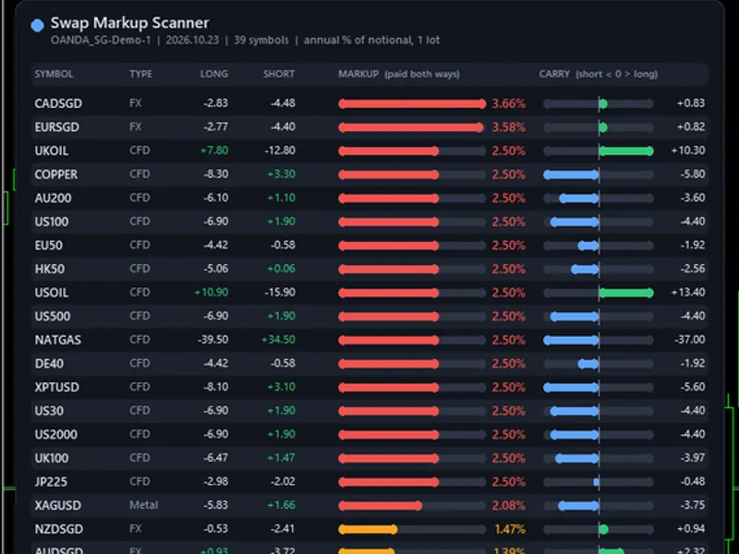Click the CARRY column header
This screenshot has height=554, width=739.
[598, 74]
